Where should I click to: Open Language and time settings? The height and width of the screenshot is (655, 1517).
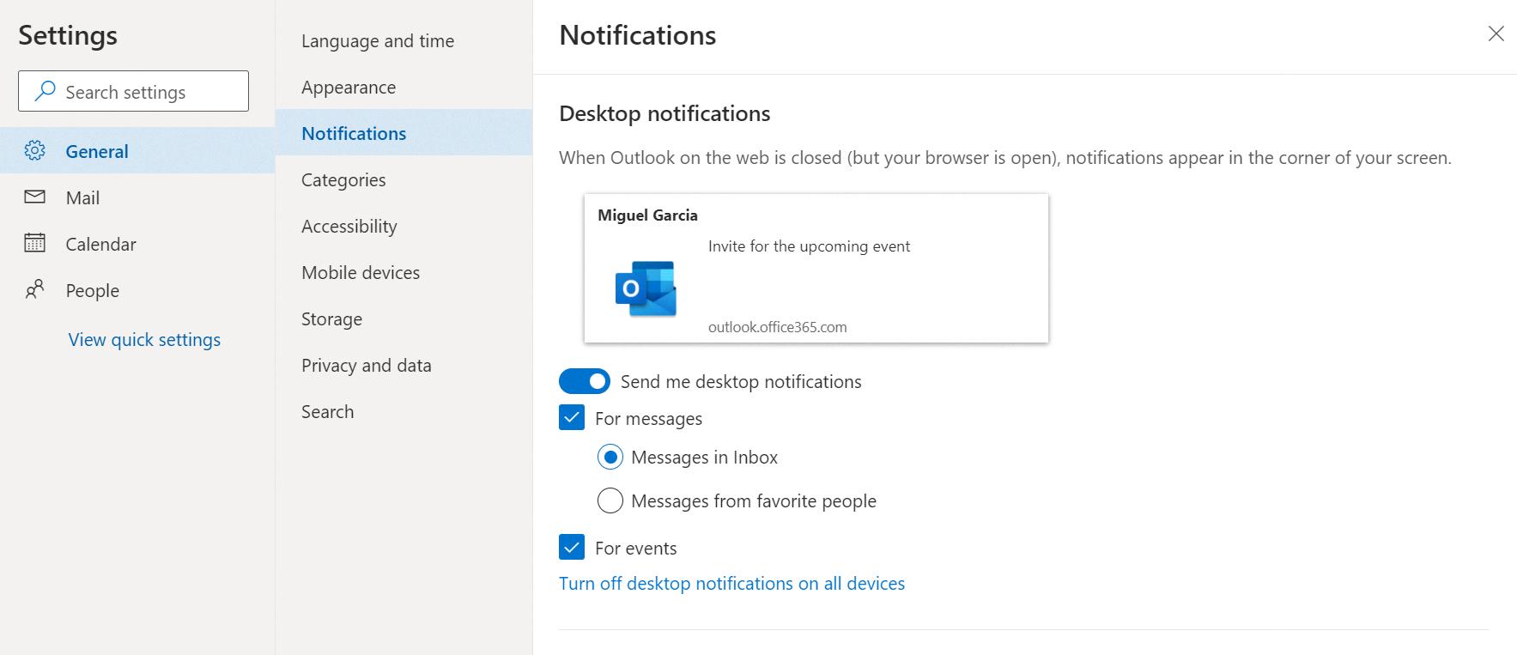(x=404, y=40)
